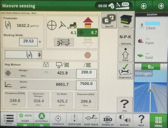
Task: Click the Nitrogen target crosshair icon
Action: 8,73
